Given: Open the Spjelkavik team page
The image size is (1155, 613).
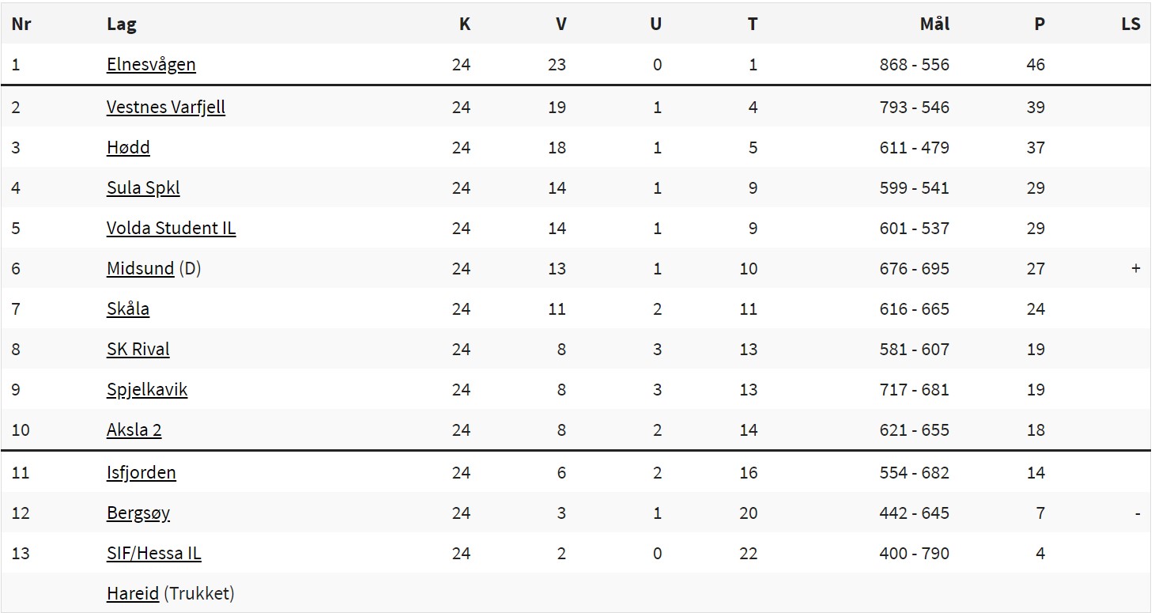Looking at the screenshot, I should coord(147,390).
